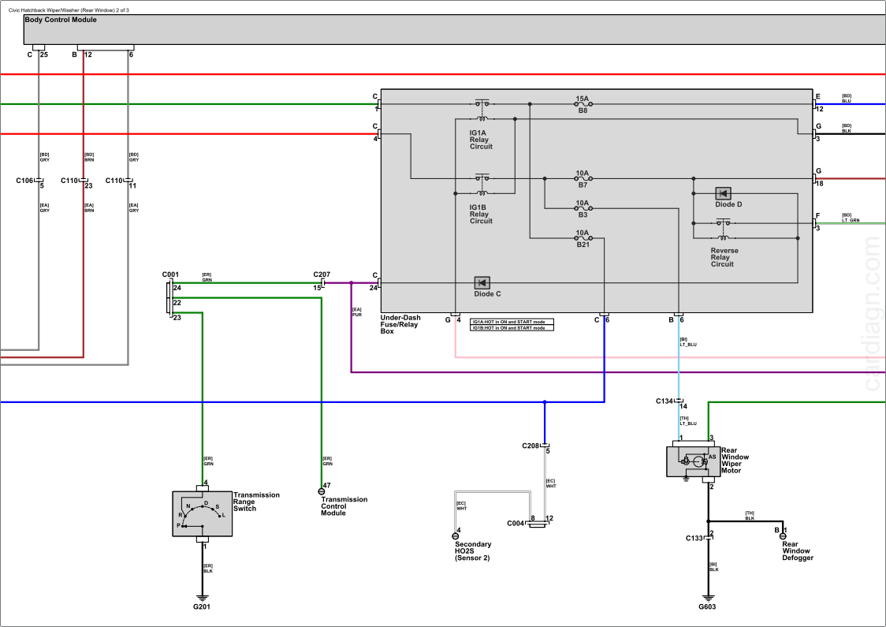
Task: Click the Transmission Range Switch box
Action: click(x=202, y=513)
